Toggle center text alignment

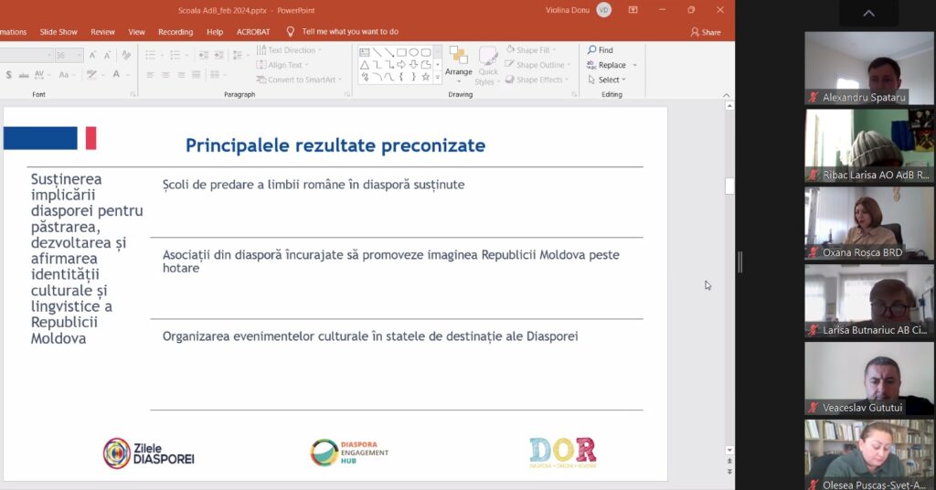click(166, 75)
